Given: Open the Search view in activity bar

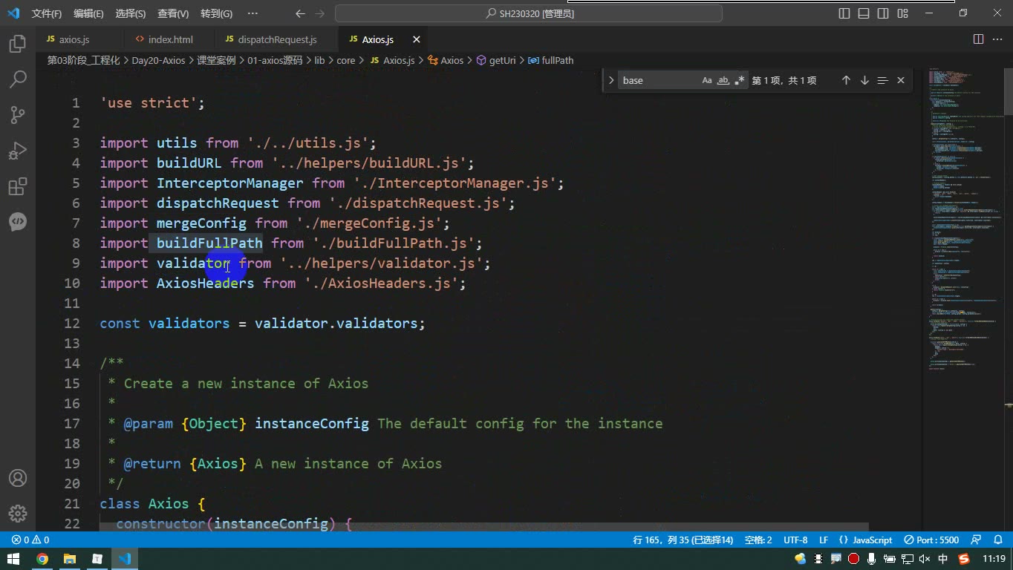Looking at the screenshot, I should pos(18,79).
